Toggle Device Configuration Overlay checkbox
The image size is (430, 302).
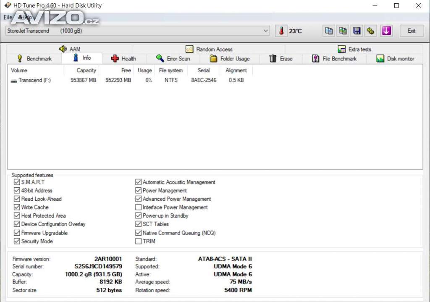[x=17, y=224]
